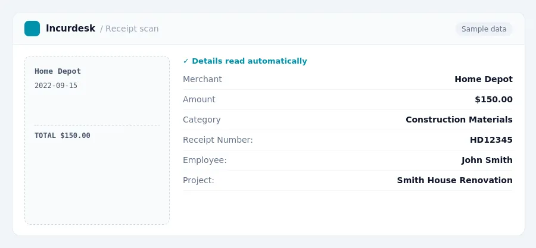Click the Receipt Number label
The width and height of the screenshot is (536, 248).
[218, 140]
